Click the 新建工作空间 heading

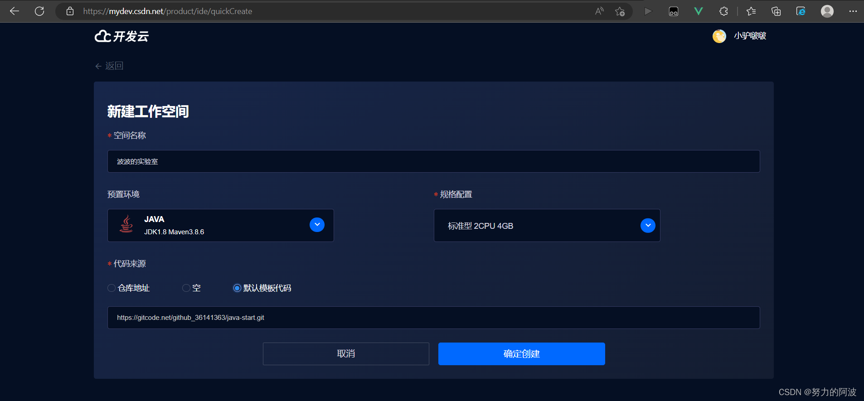(148, 111)
